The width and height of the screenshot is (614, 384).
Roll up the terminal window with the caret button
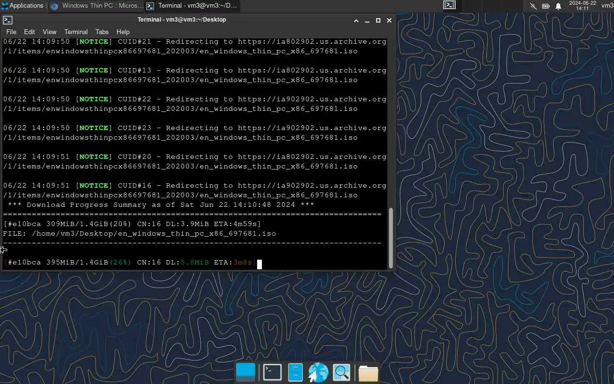(356, 21)
